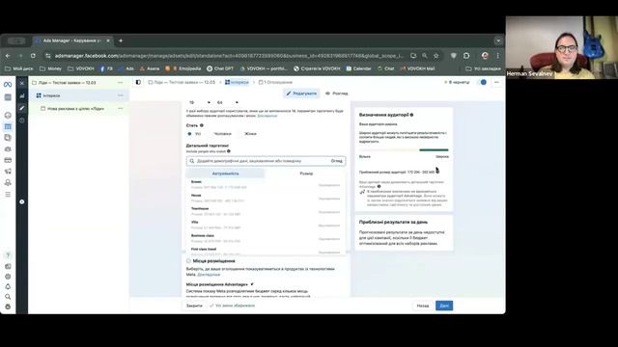Screen dimensions: 618x347
Task: Open the 'Інтереси' breadcrumb
Action: point(237,82)
